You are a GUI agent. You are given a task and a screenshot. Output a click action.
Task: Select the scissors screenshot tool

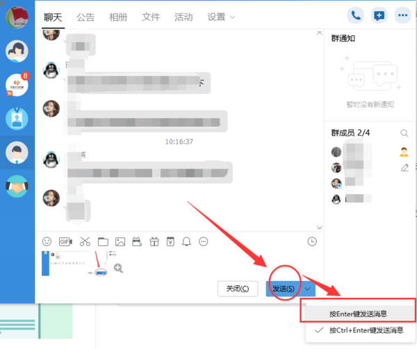click(85, 241)
